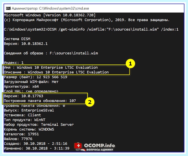Viewport: 188px width, 156px height.
Task: Click the DISM /get-wiminfo command line
Action: pyautogui.click(x=91, y=29)
